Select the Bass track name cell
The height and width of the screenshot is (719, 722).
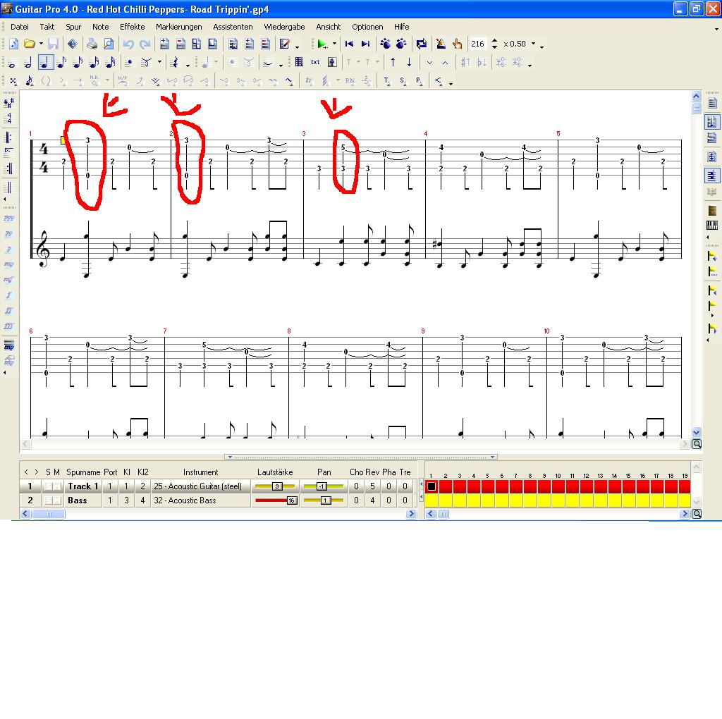(x=83, y=500)
